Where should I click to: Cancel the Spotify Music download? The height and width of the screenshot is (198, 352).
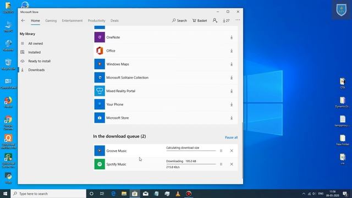232,164
